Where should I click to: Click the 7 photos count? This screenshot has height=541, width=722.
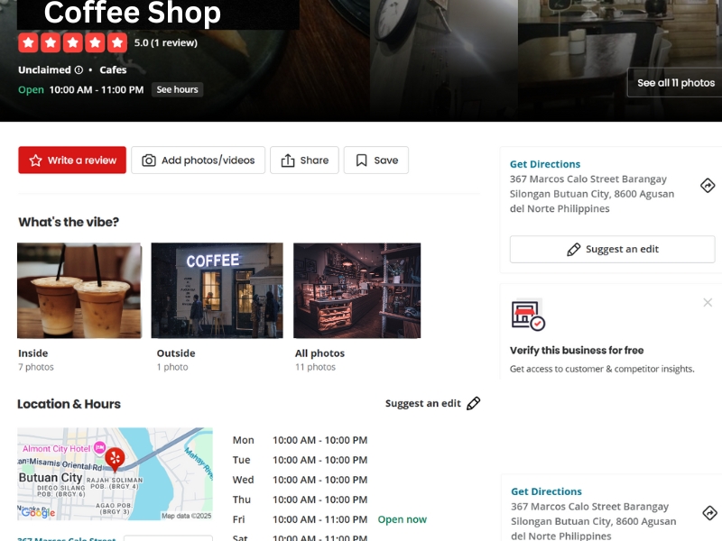(36, 367)
